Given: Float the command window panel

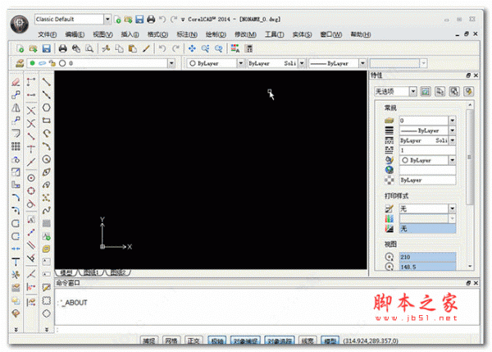Looking at the screenshot, I should point(468,283).
